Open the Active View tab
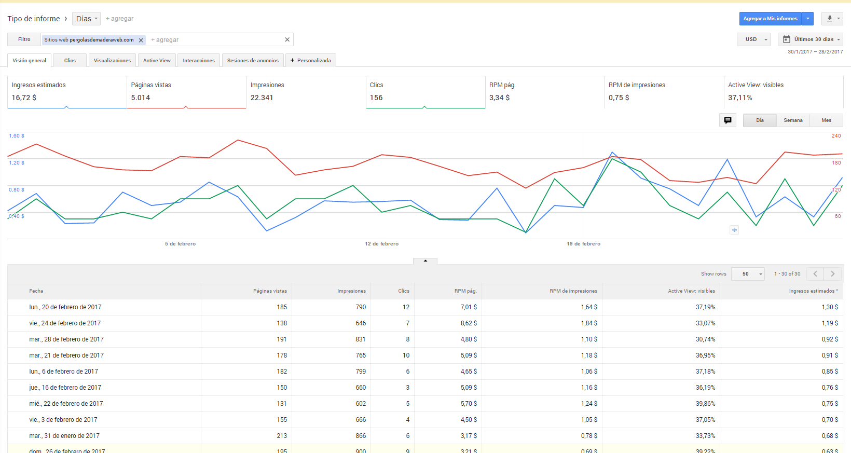 [157, 61]
